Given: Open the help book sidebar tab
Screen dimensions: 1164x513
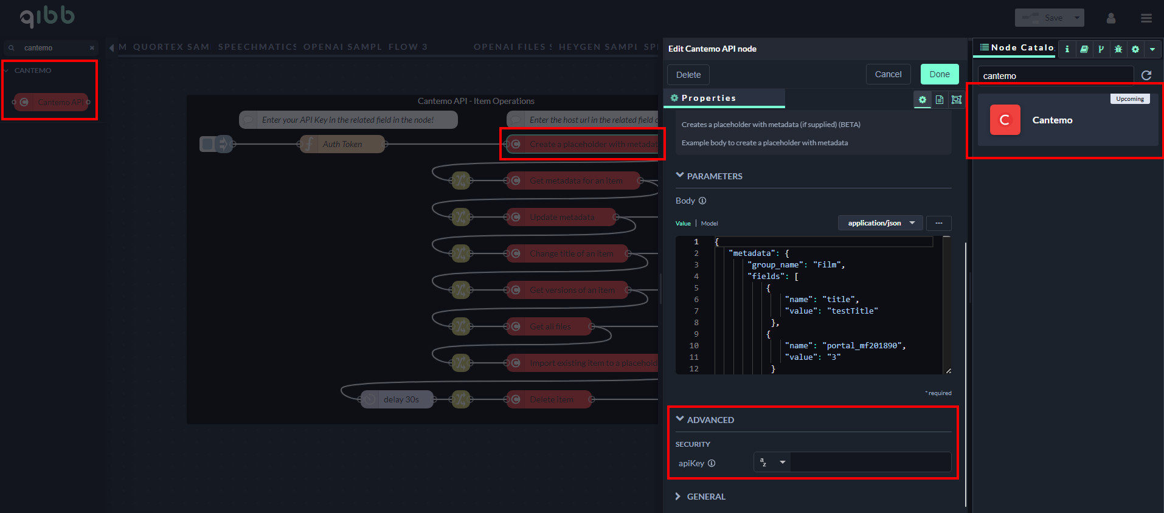Looking at the screenshot, I should pyautogui.click(x=1084, y=49).
